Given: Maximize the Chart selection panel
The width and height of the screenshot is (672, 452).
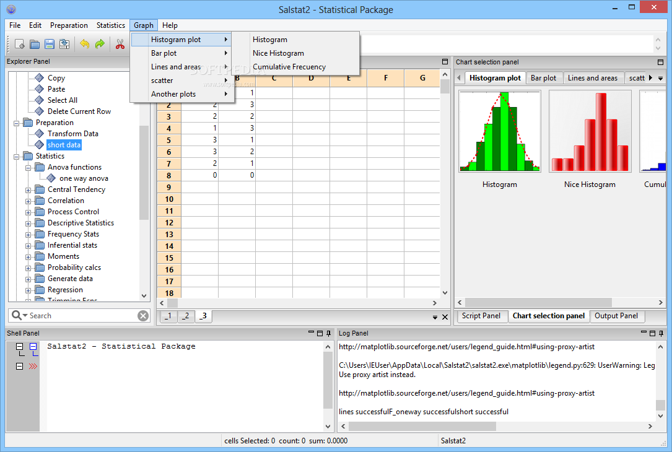Looking at the screenshot, I should (660, 62).
